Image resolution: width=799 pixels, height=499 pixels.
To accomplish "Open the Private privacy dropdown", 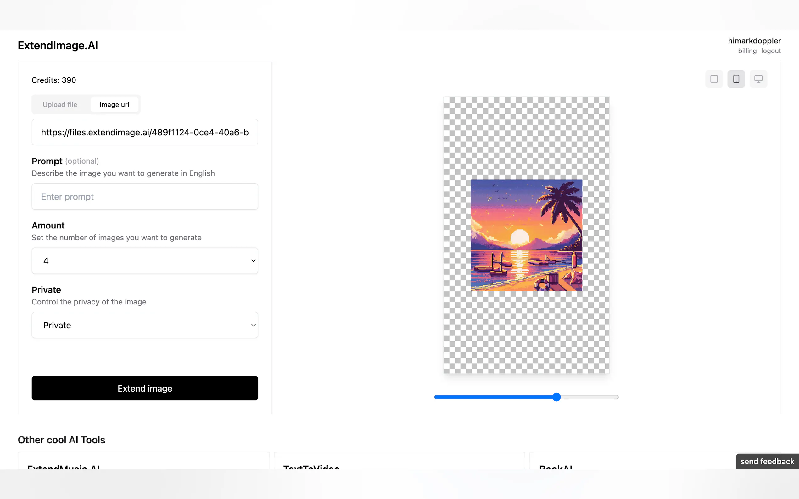I will click(144, 325).
